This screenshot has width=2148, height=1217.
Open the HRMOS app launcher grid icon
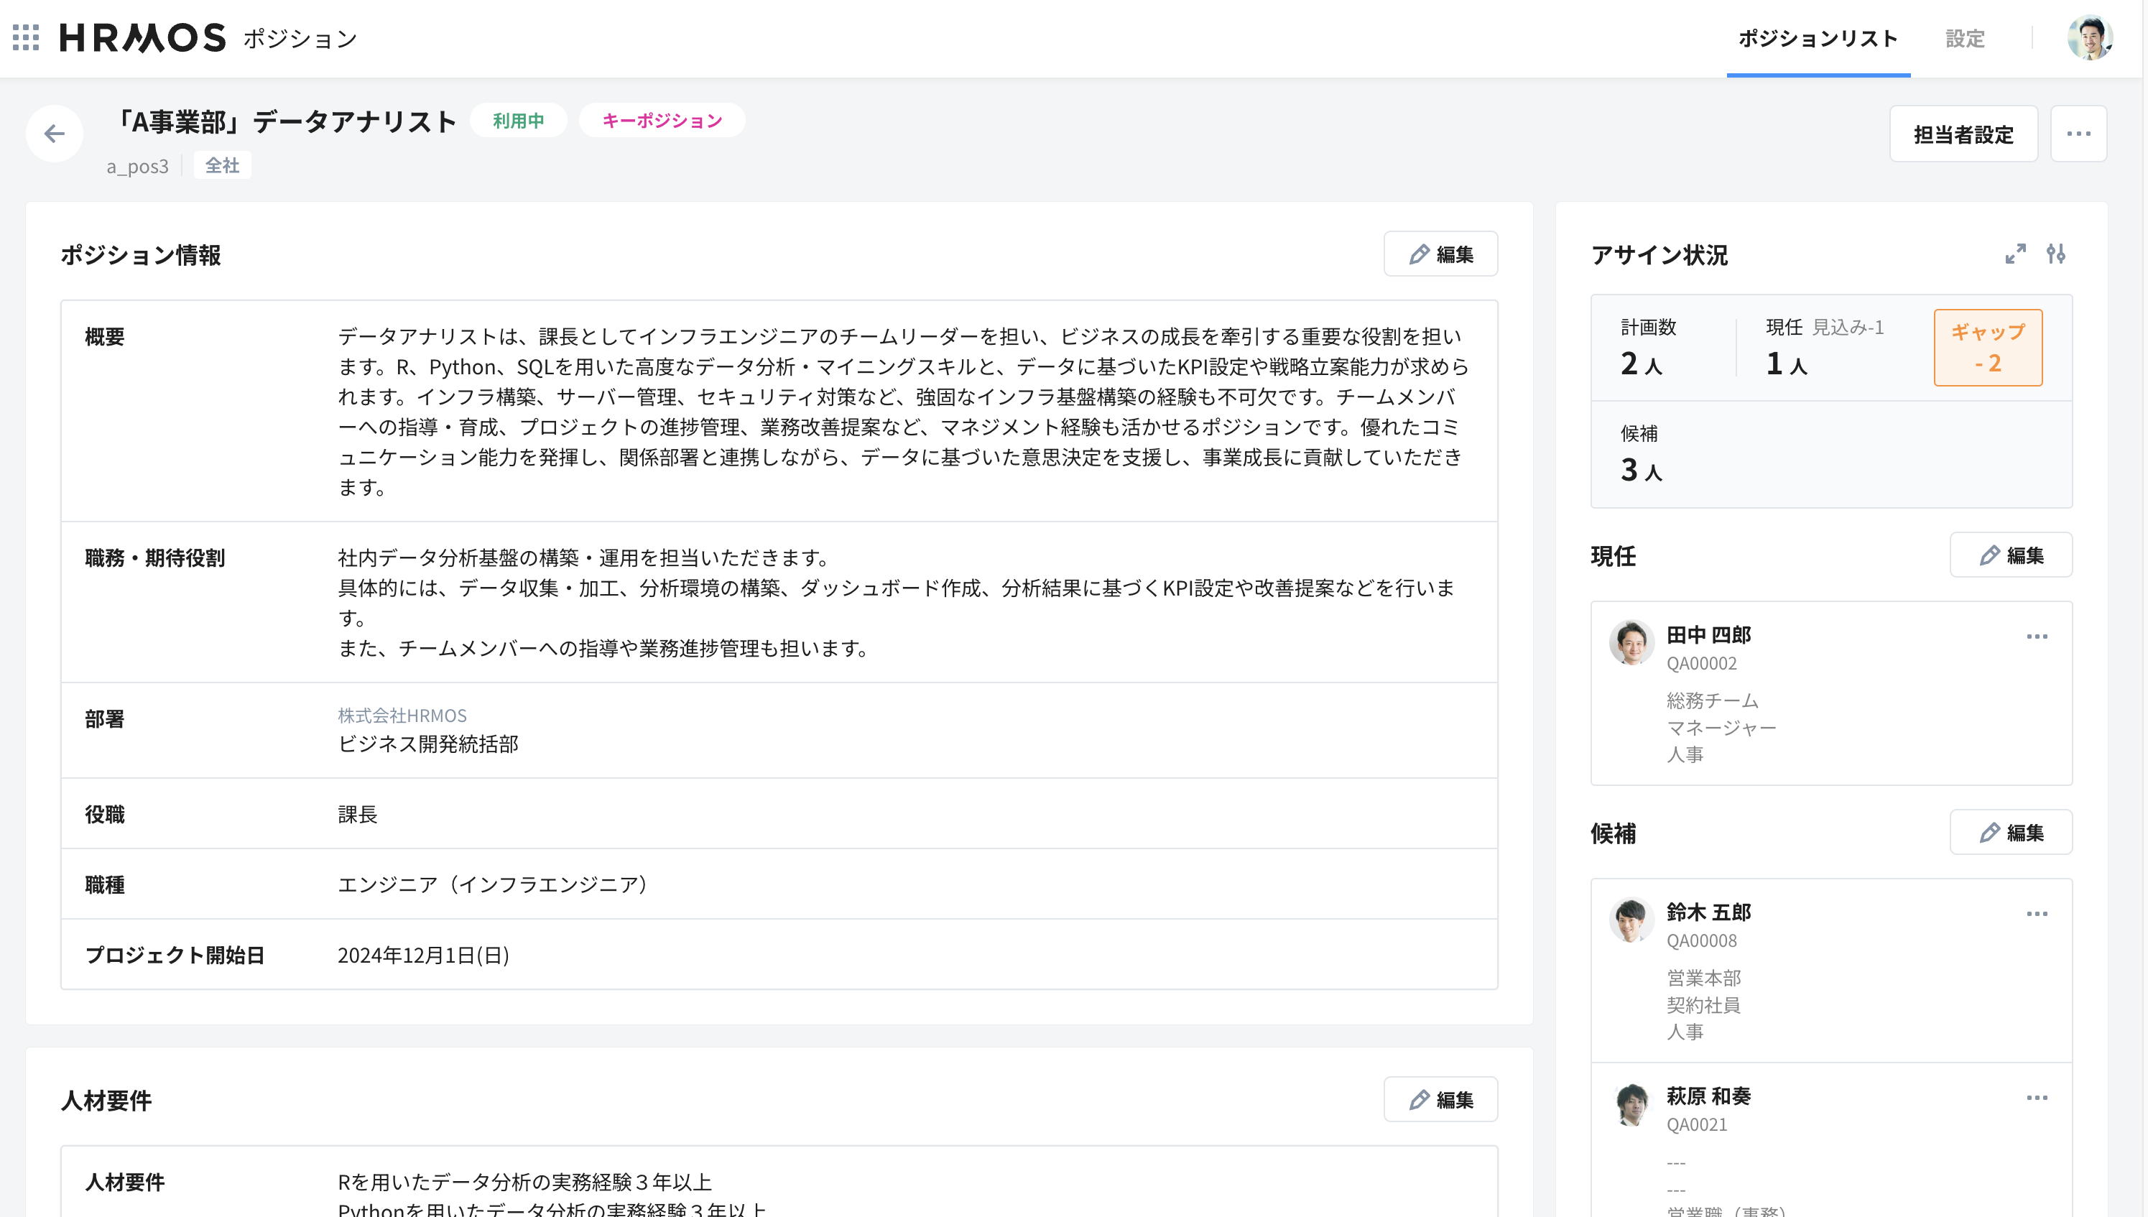27,39
